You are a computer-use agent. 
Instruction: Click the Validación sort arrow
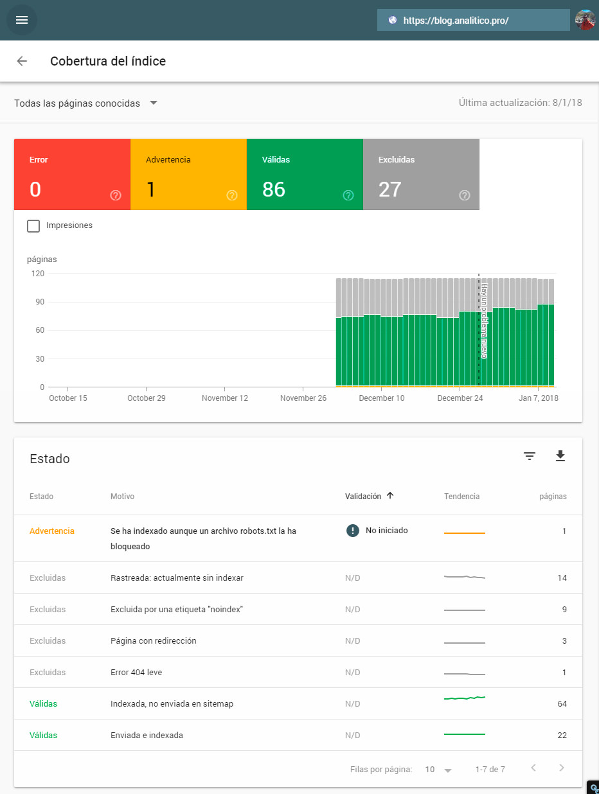(x=390, y=496)
